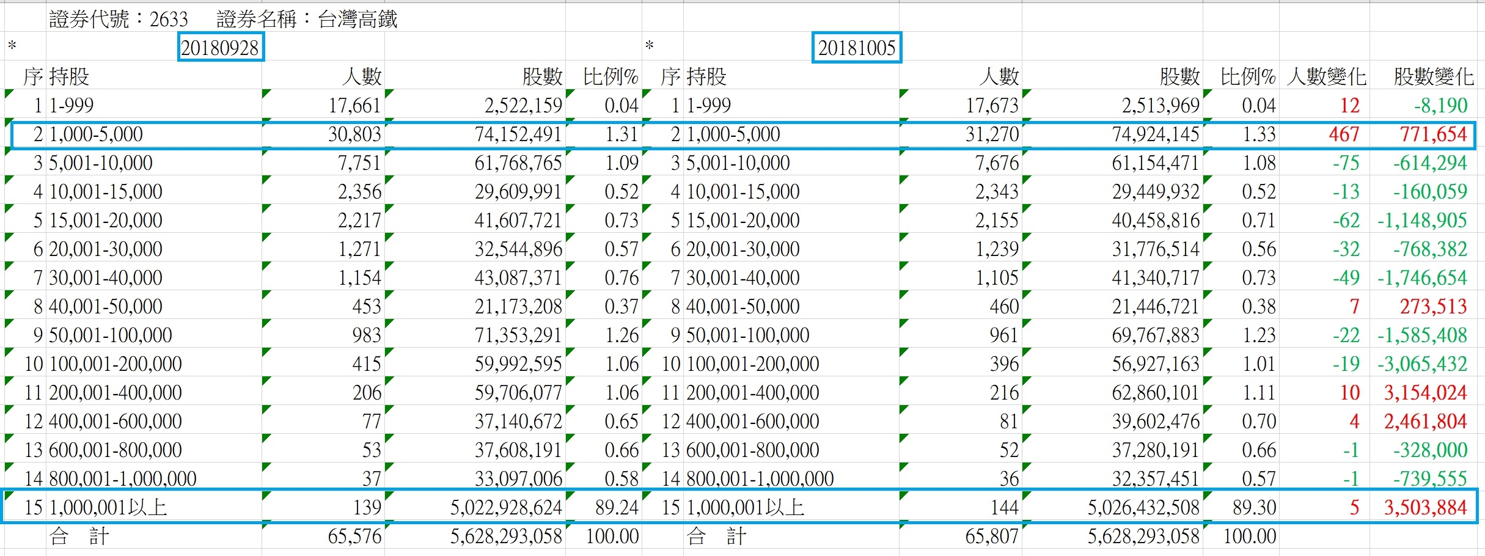Click the cell showing 39,602,476
Viewport: 1485px width, 556px height.
pos(1156,421)
